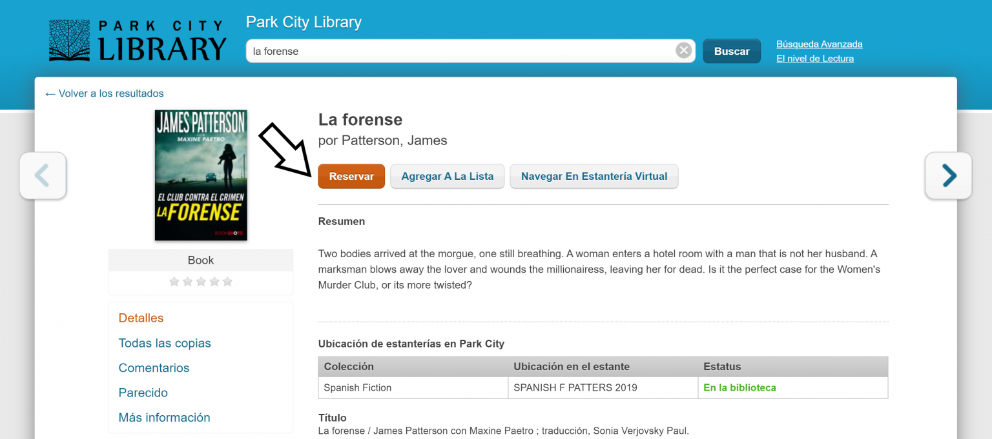The width and height of the screenshot is (992, 439).
Task: Open Navegar En Estantería Virtual
Action: 594,176
